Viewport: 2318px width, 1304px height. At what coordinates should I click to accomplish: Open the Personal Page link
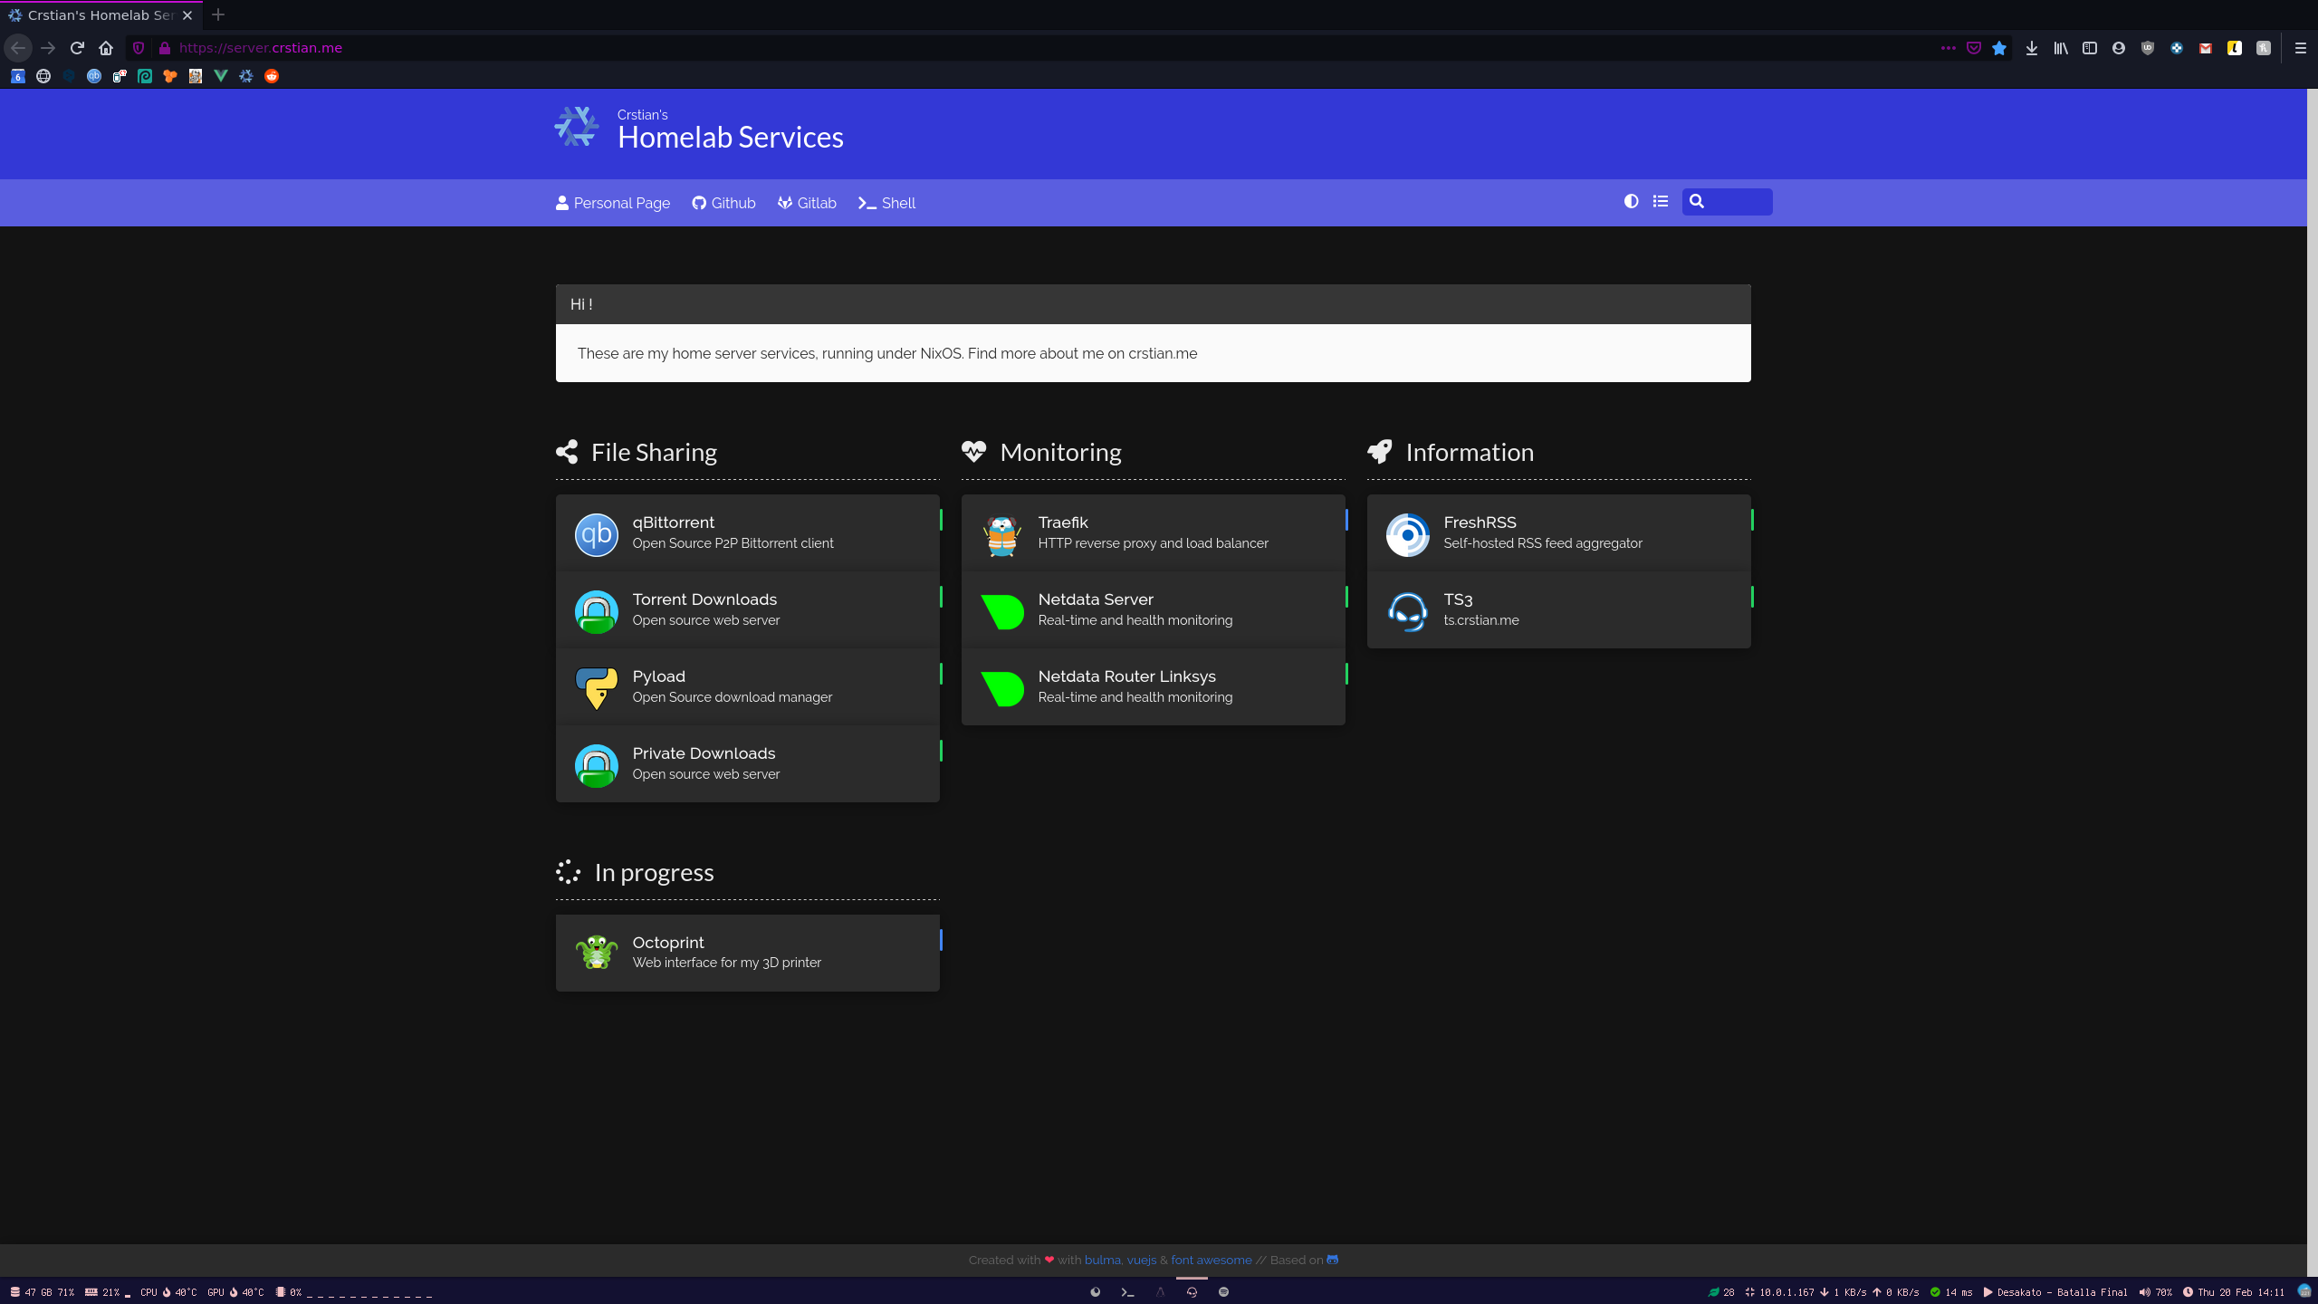click(x=613, y=203)
